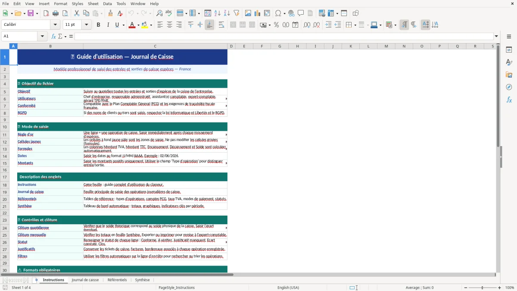Image resolution: width=517 pixels, height=291 pixels.
Task: Export directly as PDF
Action: [x=46, y=13]
